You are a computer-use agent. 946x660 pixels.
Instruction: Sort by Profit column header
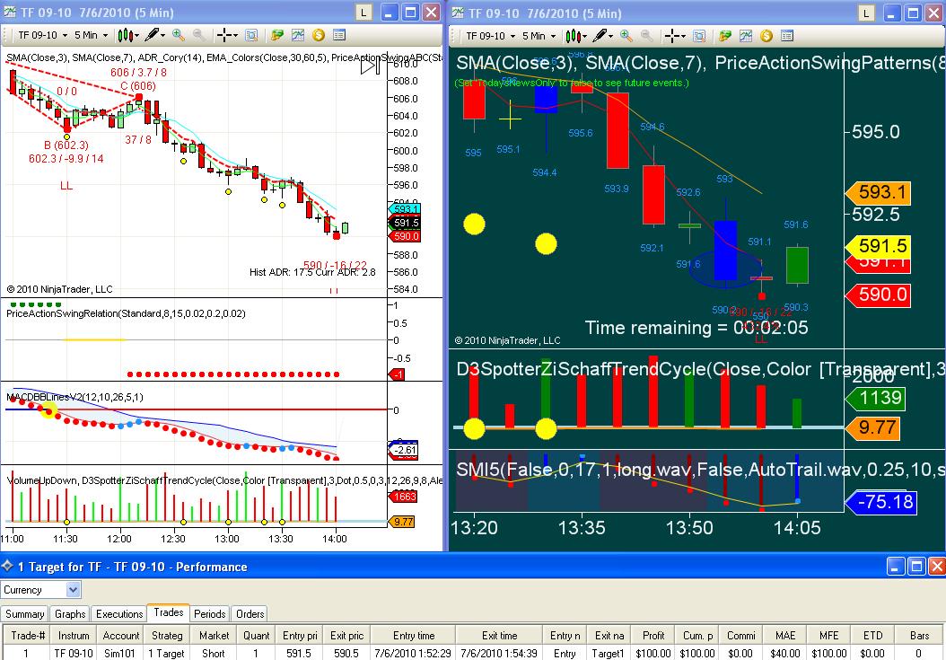tap(653, 635)
